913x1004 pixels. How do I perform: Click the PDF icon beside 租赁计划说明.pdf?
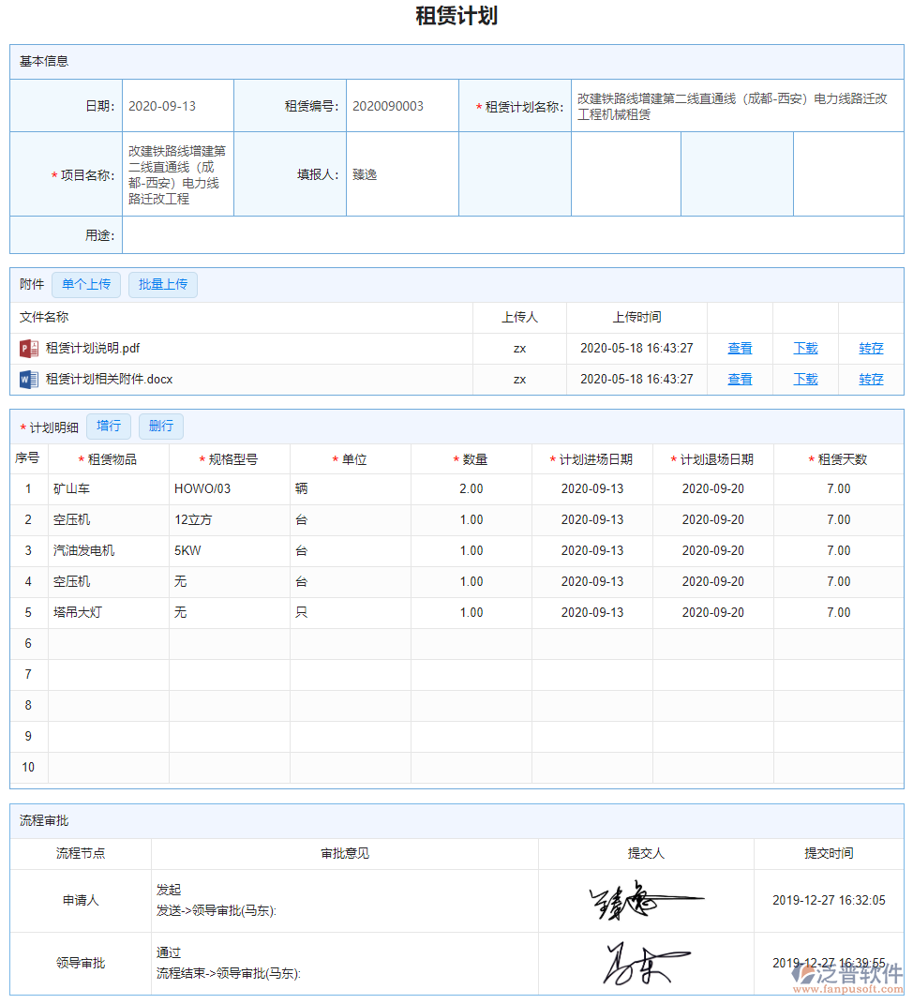click(31, 348)
